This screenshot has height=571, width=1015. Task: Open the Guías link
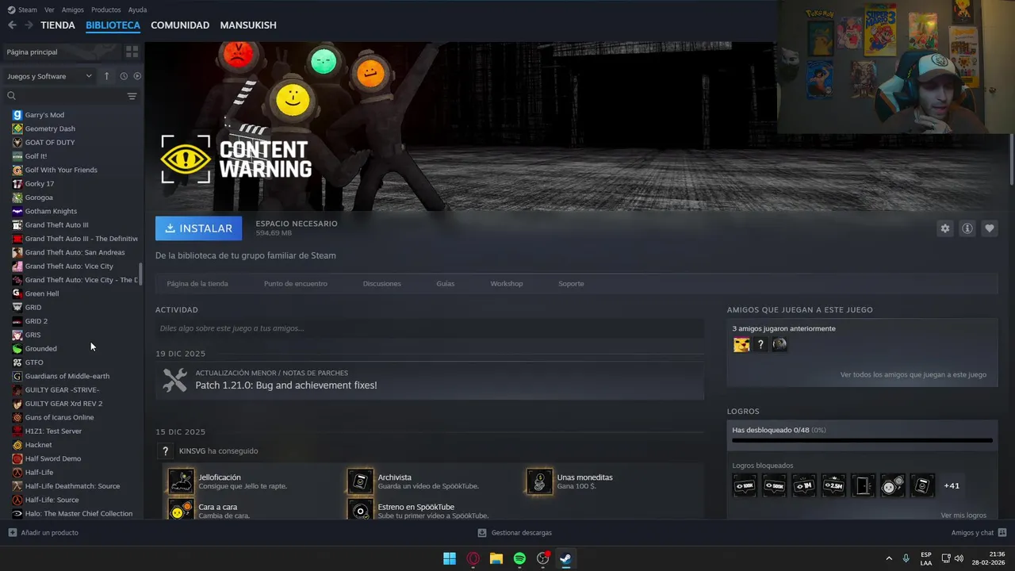[x=446, y=284]
